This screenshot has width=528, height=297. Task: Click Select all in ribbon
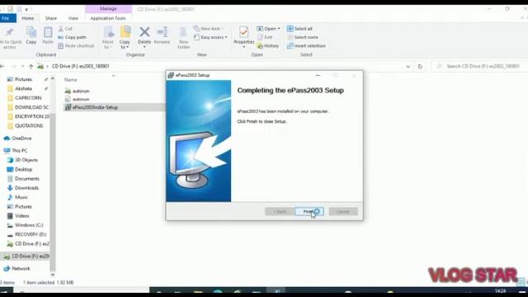[299, 29]
